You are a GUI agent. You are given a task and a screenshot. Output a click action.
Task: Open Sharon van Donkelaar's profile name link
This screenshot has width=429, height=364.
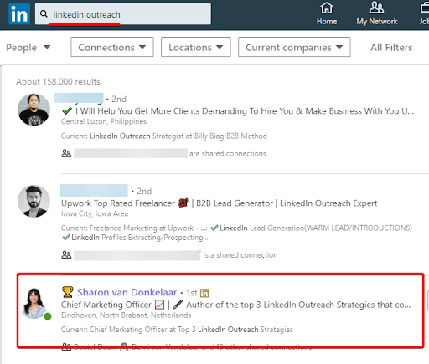click(x=127, y=292)
